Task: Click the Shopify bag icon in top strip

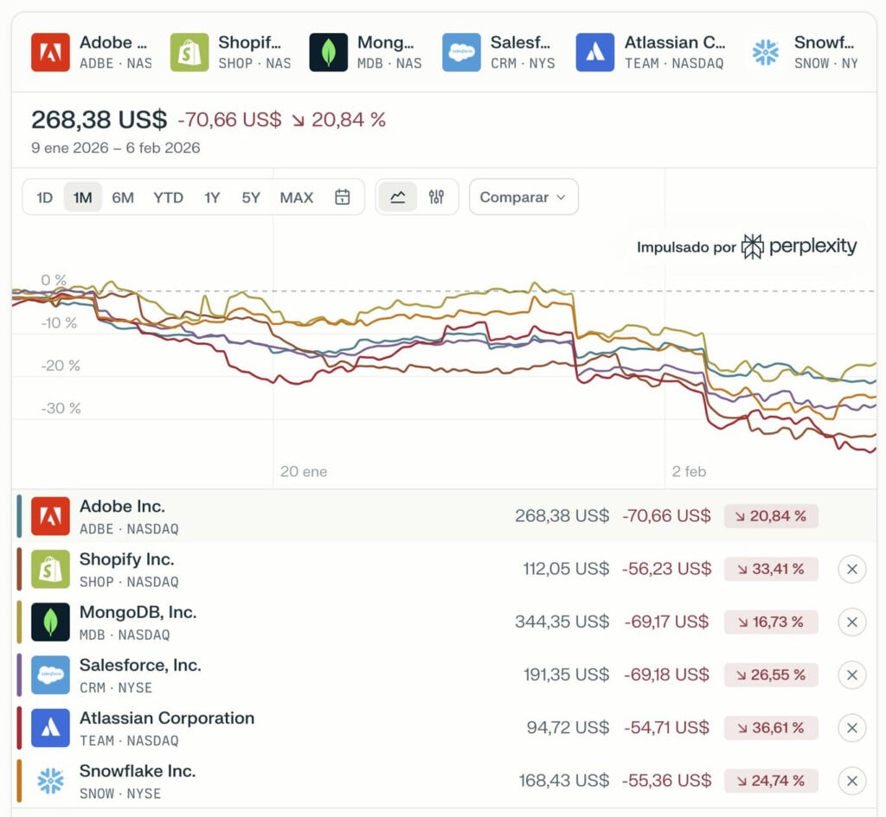Action: (x=189, y=52)
